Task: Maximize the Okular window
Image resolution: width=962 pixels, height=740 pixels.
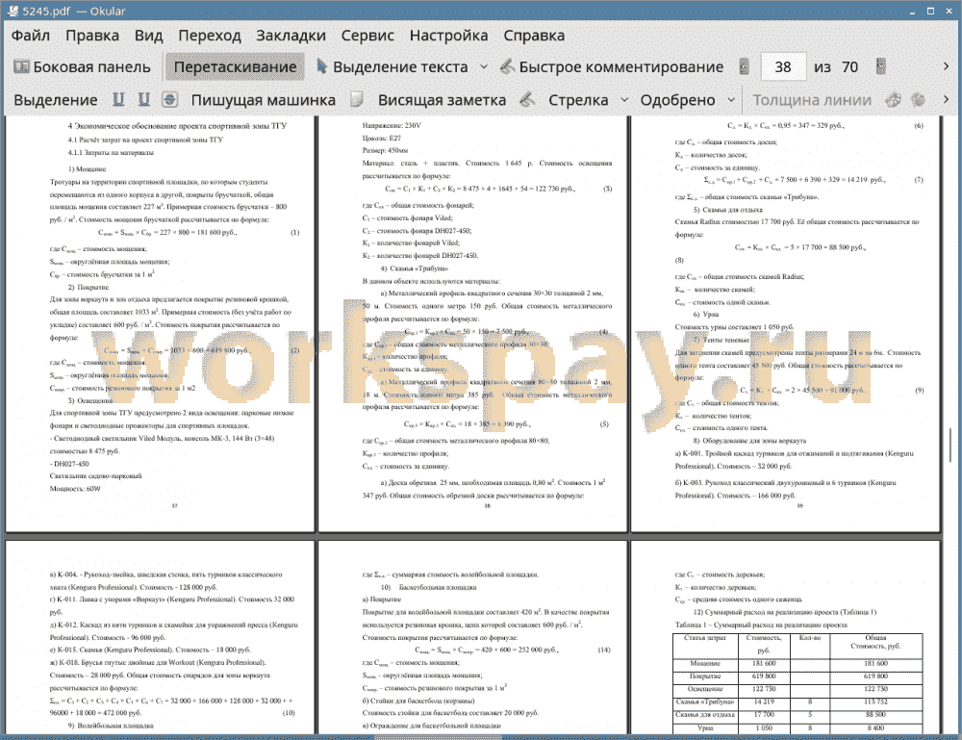Action: tap(930, 11)
